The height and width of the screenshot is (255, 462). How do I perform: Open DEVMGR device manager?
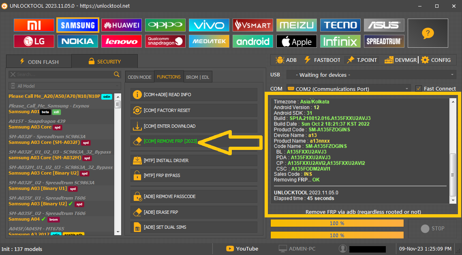click(x=400, y=60)
